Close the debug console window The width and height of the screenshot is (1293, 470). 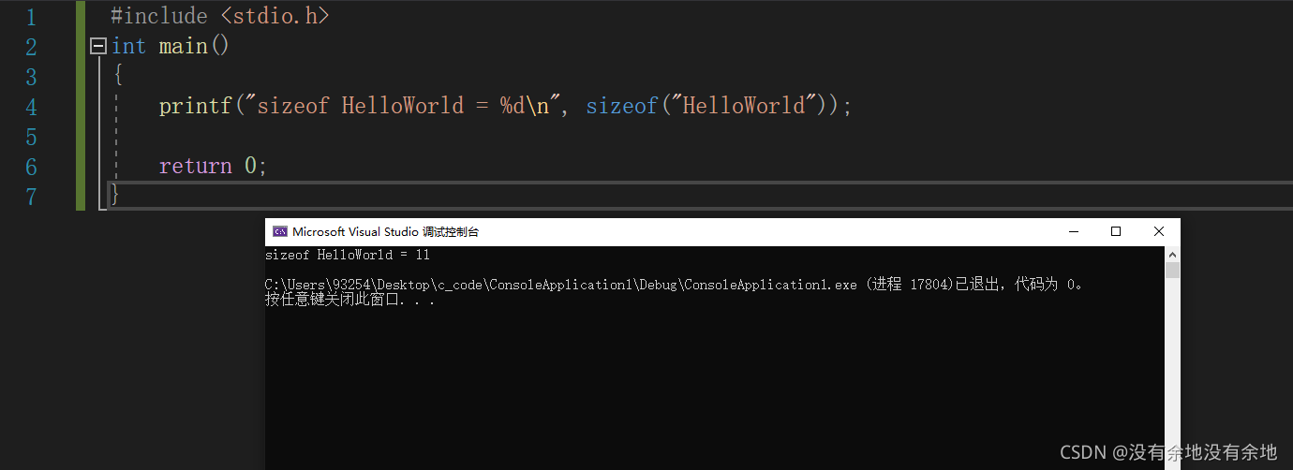(1159, 231)
